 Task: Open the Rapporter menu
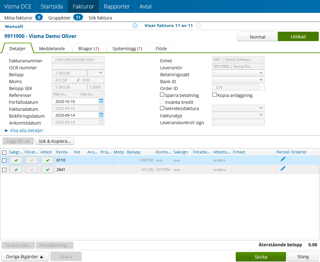coord(117,6)
